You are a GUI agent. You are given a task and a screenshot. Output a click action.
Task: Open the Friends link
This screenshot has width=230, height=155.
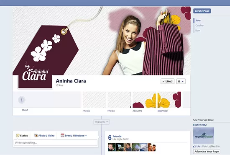117,136
